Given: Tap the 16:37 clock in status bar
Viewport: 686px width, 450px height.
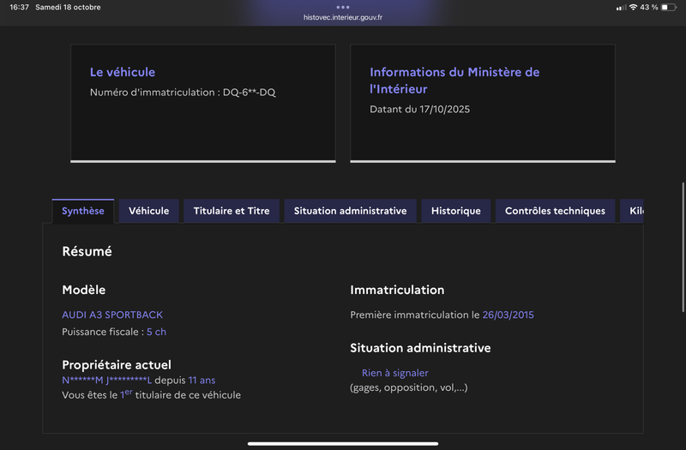Looking at the screenshot, I should [19, 8].
